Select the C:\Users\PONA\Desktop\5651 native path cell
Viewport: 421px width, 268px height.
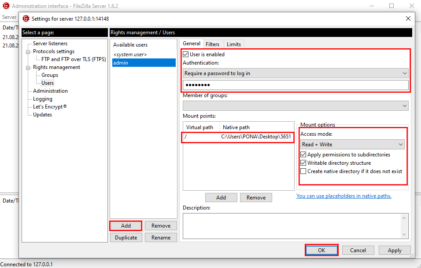[x=256, y=137]
